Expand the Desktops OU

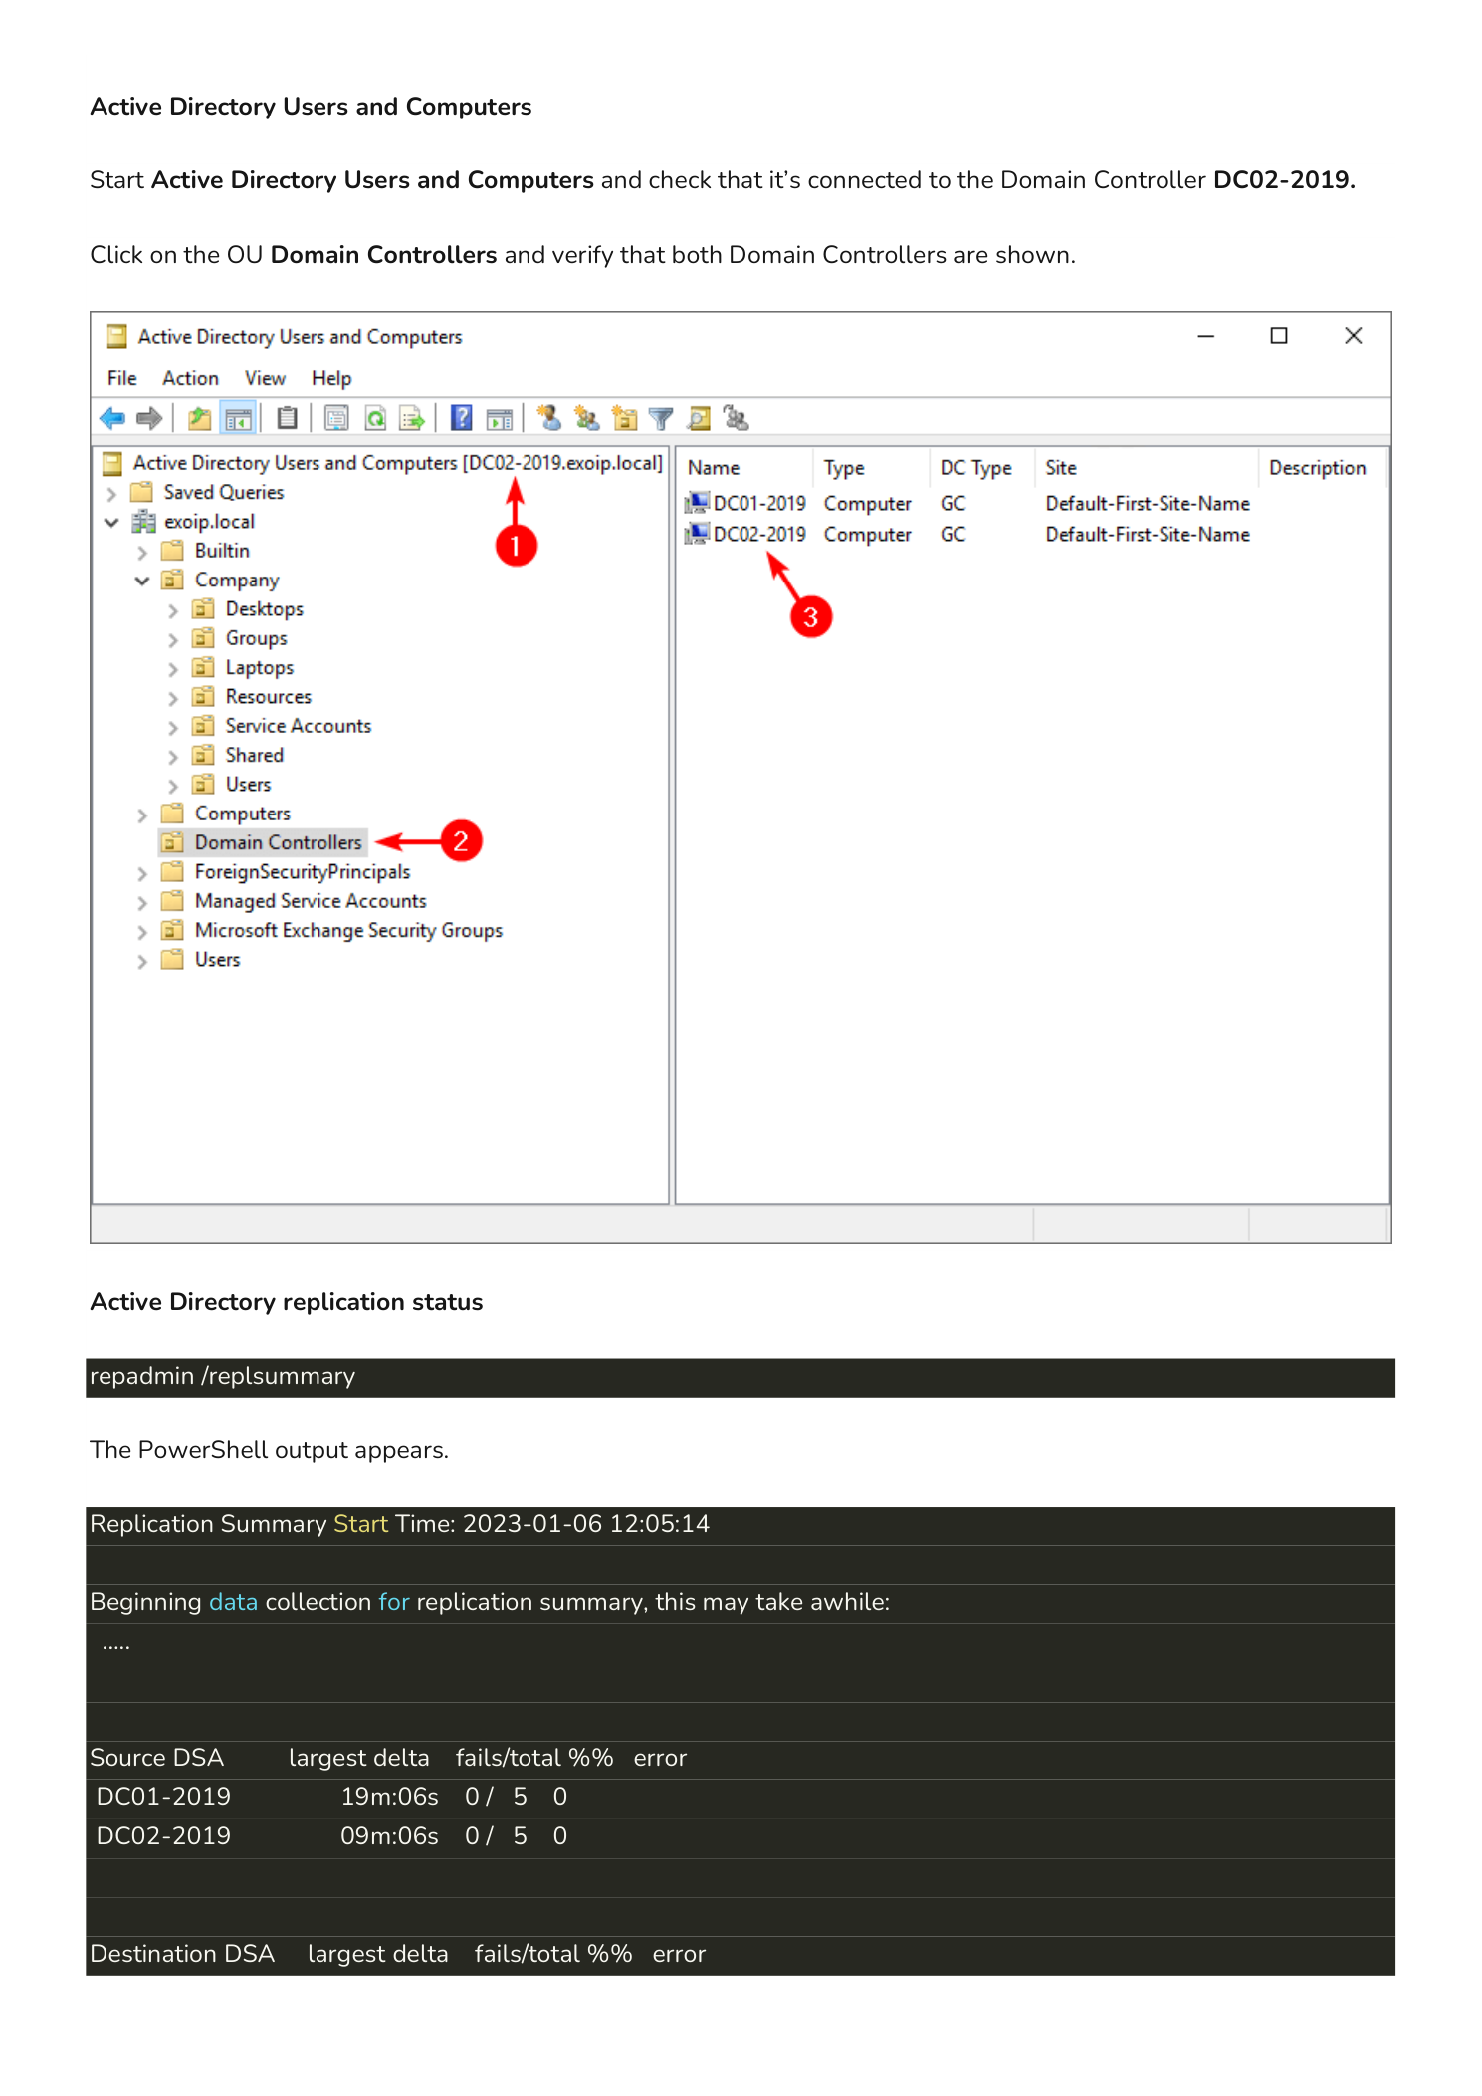pyautogui.click(x=173, y=610)
